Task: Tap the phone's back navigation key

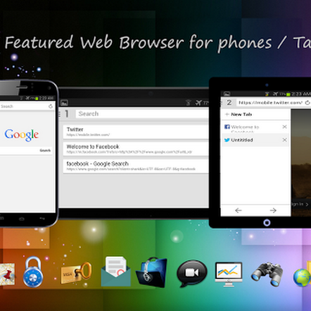Action: 42,218
